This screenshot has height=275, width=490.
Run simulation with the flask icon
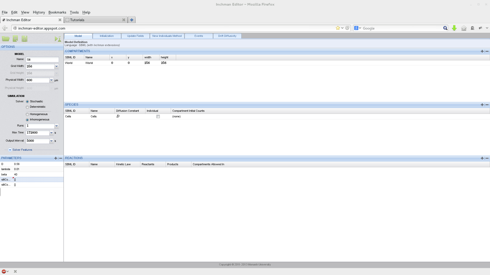(x=58, y=39)
